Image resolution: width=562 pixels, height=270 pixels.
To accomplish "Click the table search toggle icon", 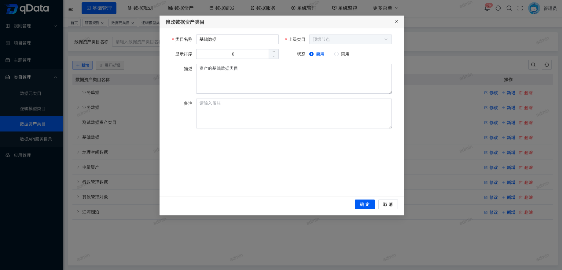I will (533, 65).
